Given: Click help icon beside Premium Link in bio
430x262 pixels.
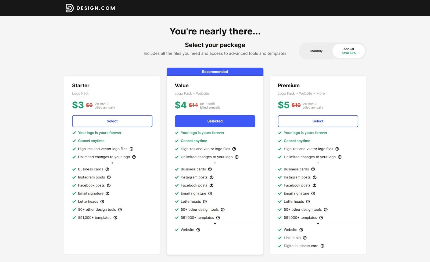Looking at the screenshot, I should [x=305, y=238].
